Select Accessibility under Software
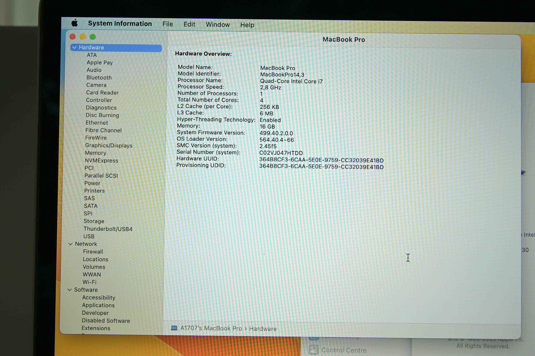535x356 pixels. (x=99, y=298)
